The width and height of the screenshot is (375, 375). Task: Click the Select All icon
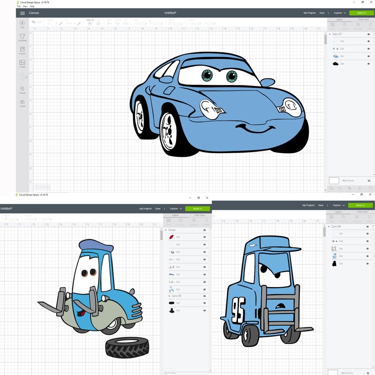point(90,24)
